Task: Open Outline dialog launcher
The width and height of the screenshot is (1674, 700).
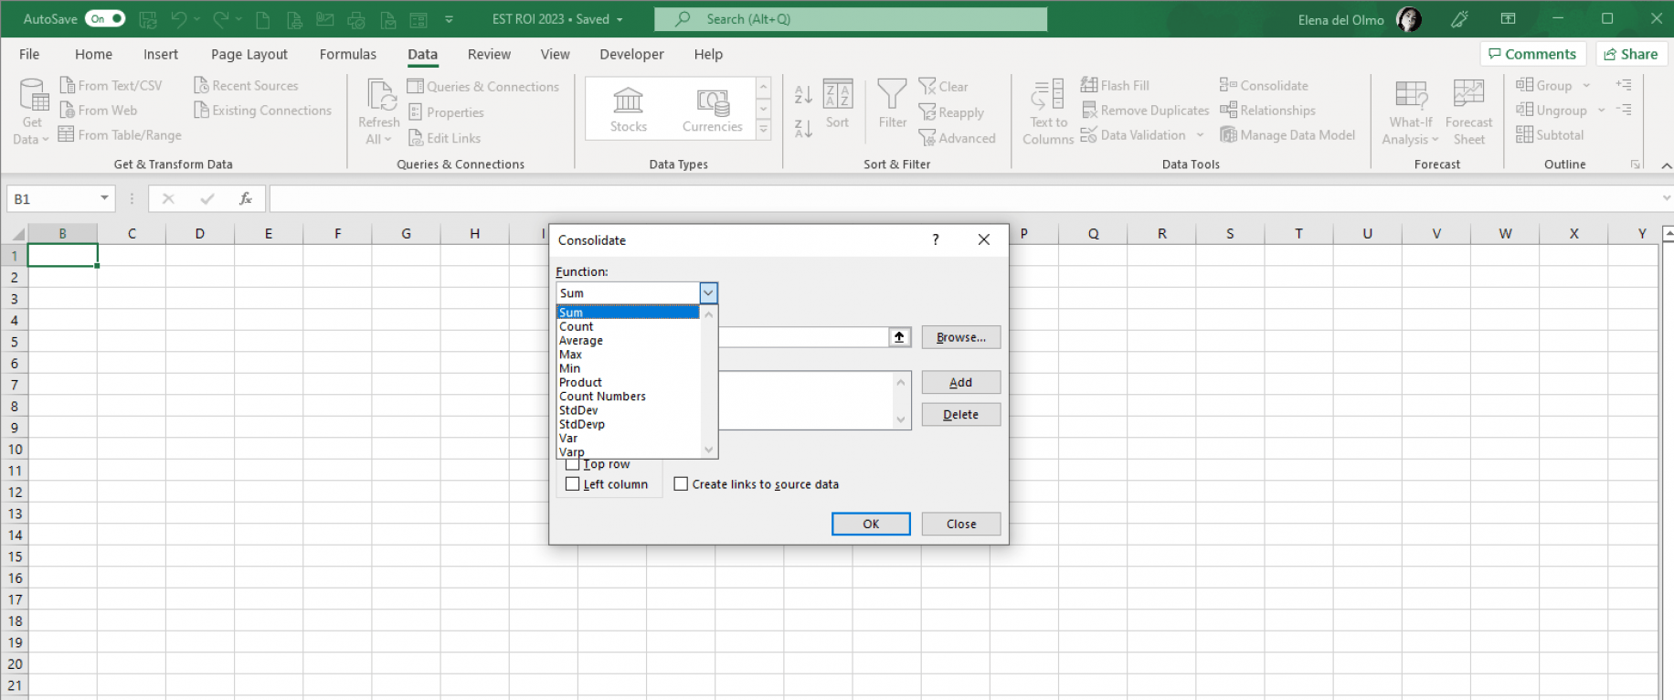Action: click(x=1635, y=164)
